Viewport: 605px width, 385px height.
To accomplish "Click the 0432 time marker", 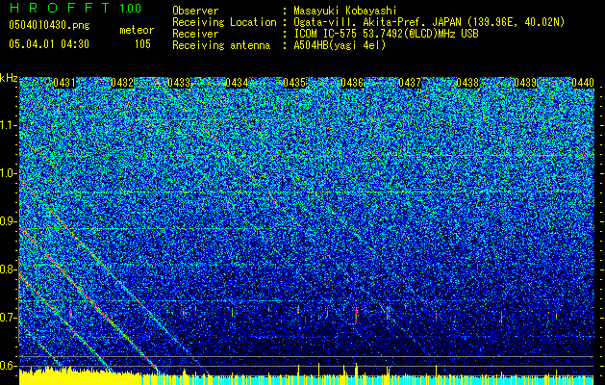I will point(122,83).
